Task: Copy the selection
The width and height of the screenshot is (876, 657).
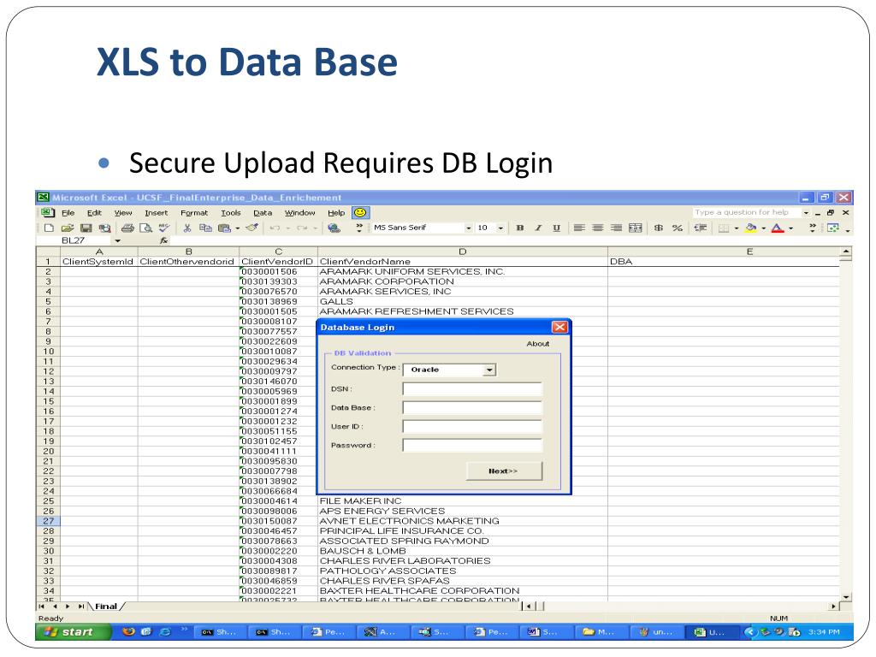Action: click(205, 228)
